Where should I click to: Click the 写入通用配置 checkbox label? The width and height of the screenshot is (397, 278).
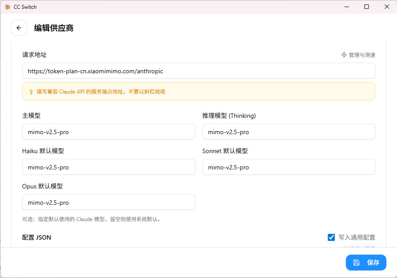tap(356, 237)
